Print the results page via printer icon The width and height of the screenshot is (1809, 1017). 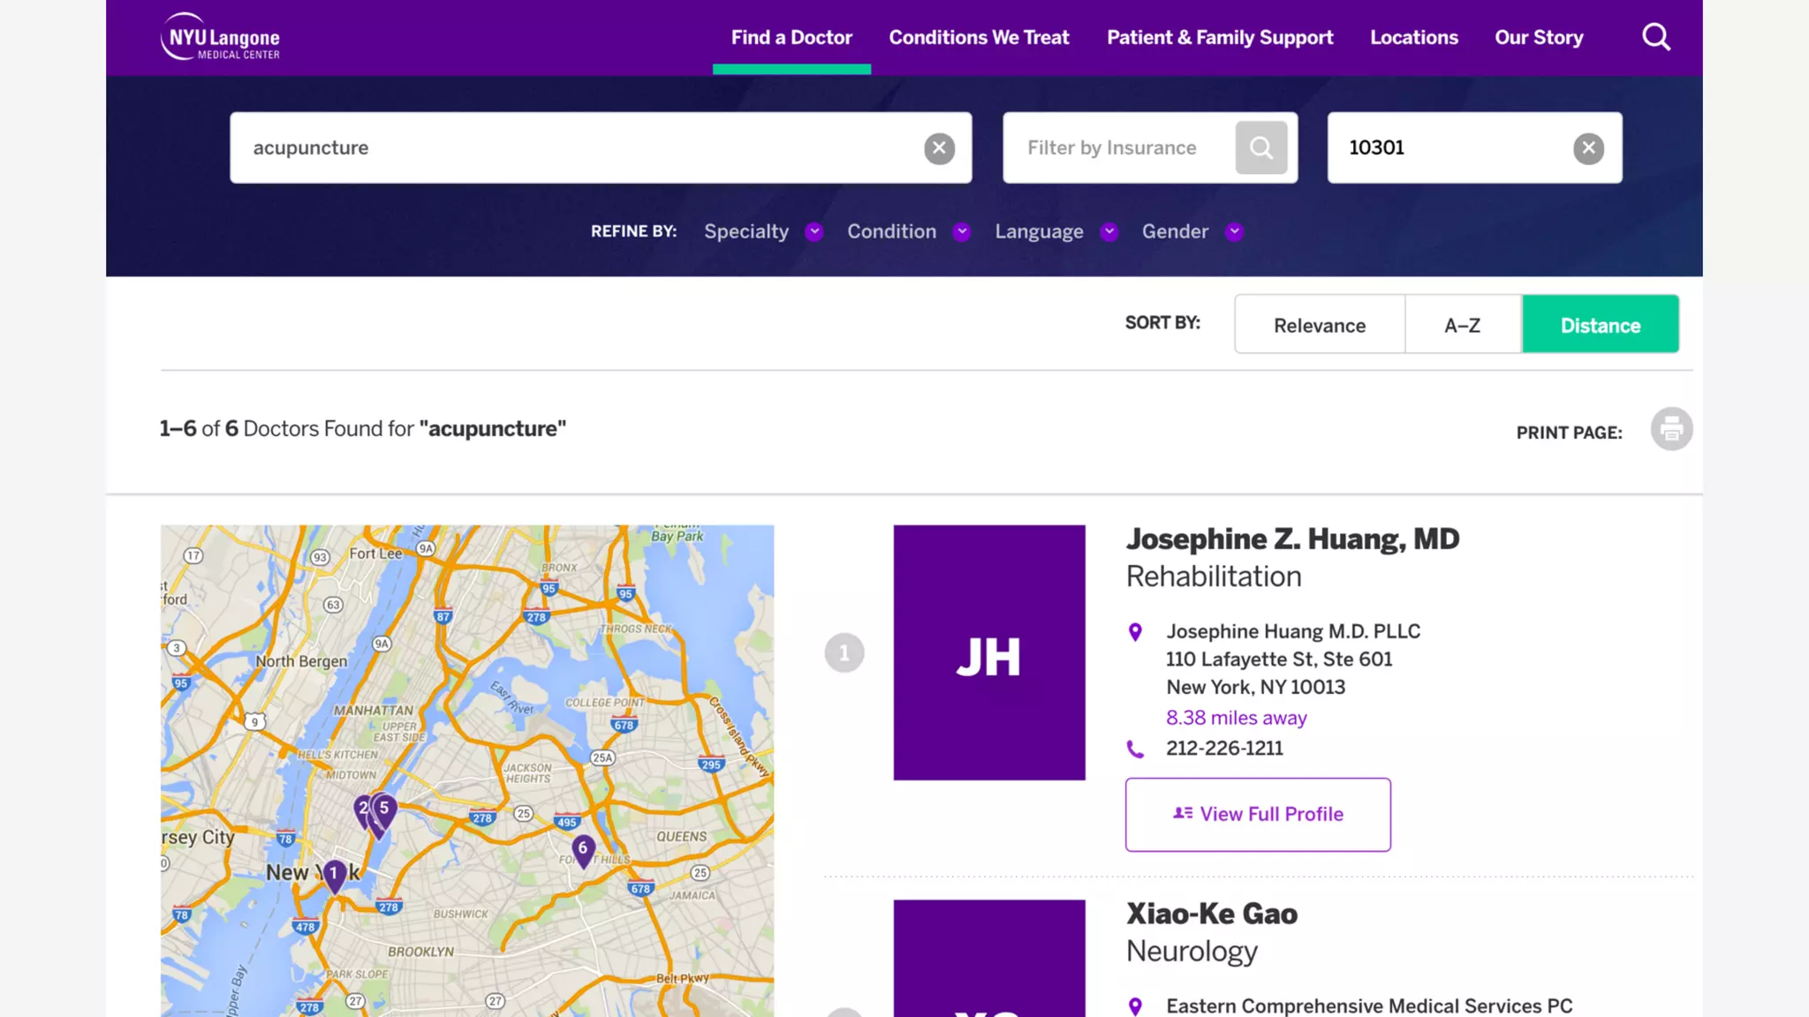click(1670, 429)
